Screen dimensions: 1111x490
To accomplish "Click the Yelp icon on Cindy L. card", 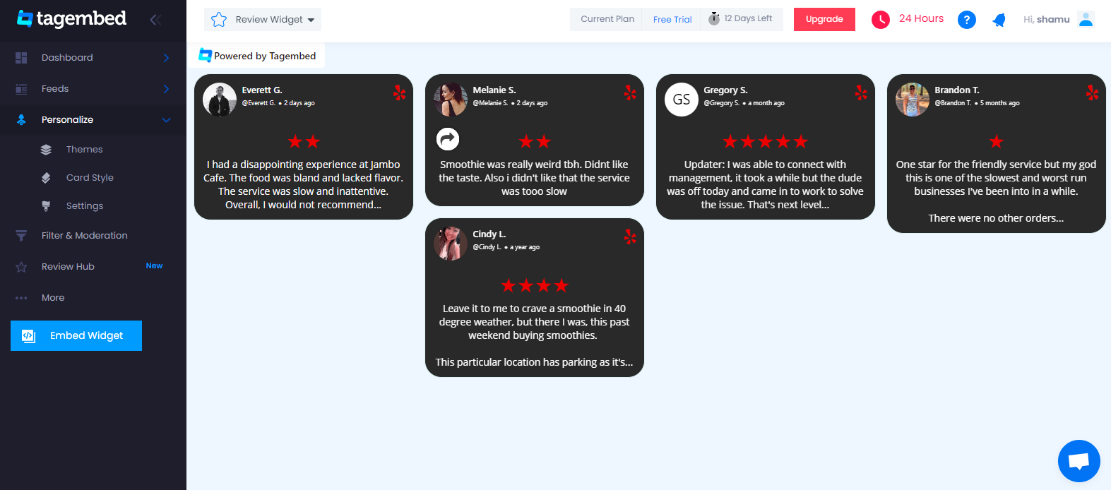I will pyautogui.click(x=630, y=237).
